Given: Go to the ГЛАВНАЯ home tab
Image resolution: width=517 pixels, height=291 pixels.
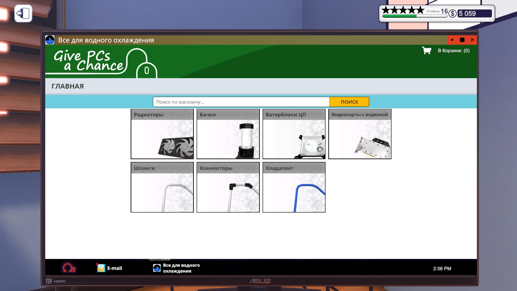Looking at the screenshot, I should [68, 86].
